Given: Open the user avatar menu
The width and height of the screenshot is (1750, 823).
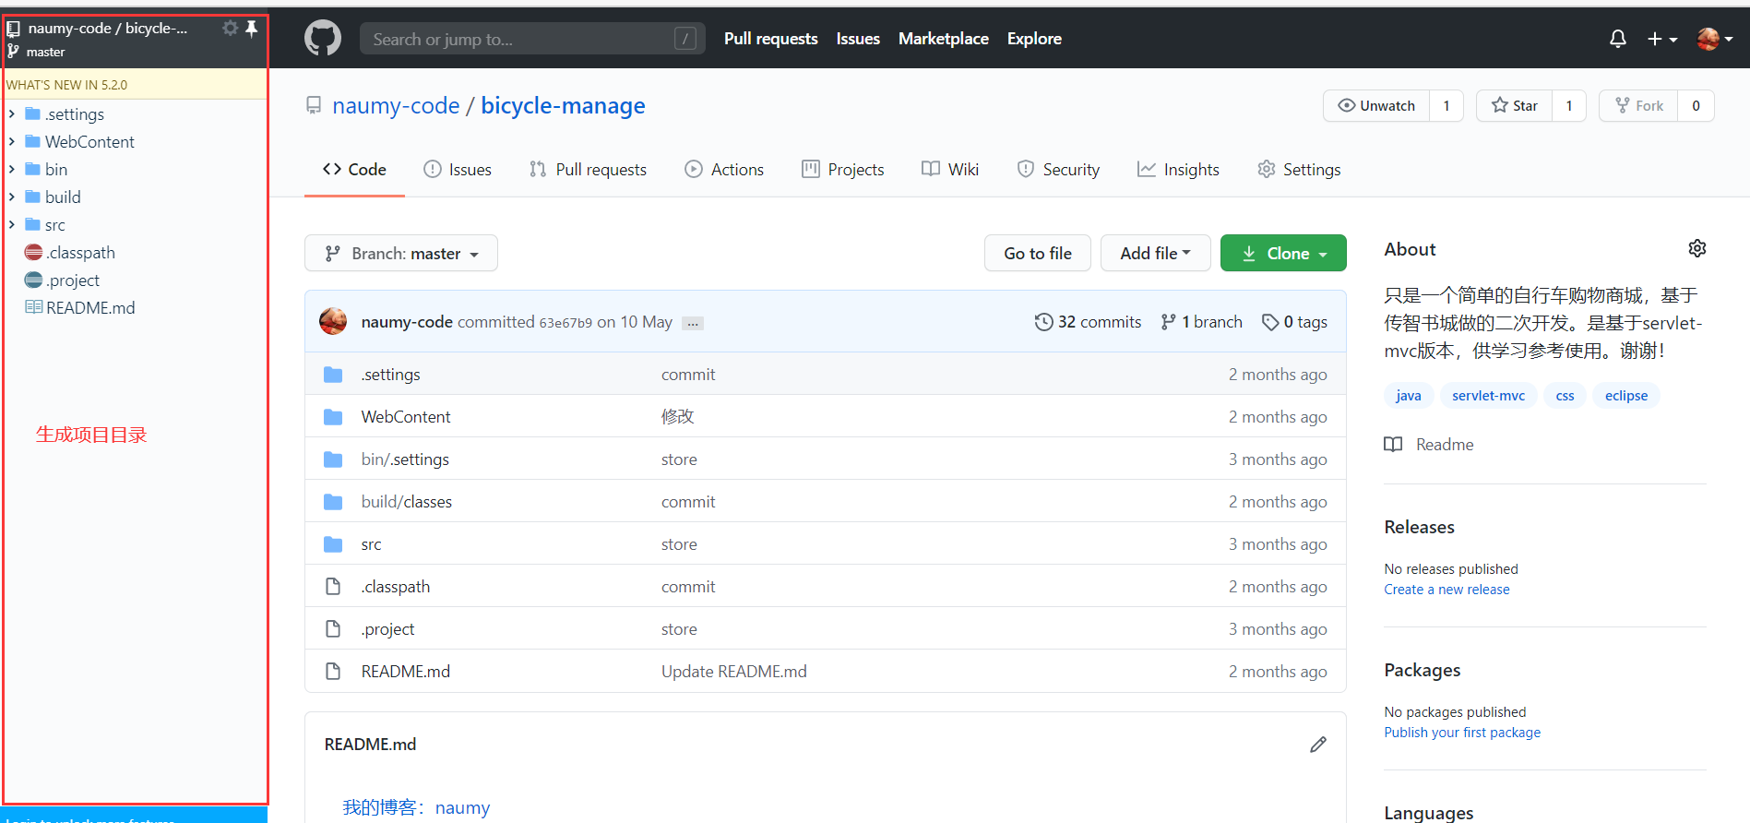Looking at the screenshot, I should pyautogui.click(x=1715, y=39).
